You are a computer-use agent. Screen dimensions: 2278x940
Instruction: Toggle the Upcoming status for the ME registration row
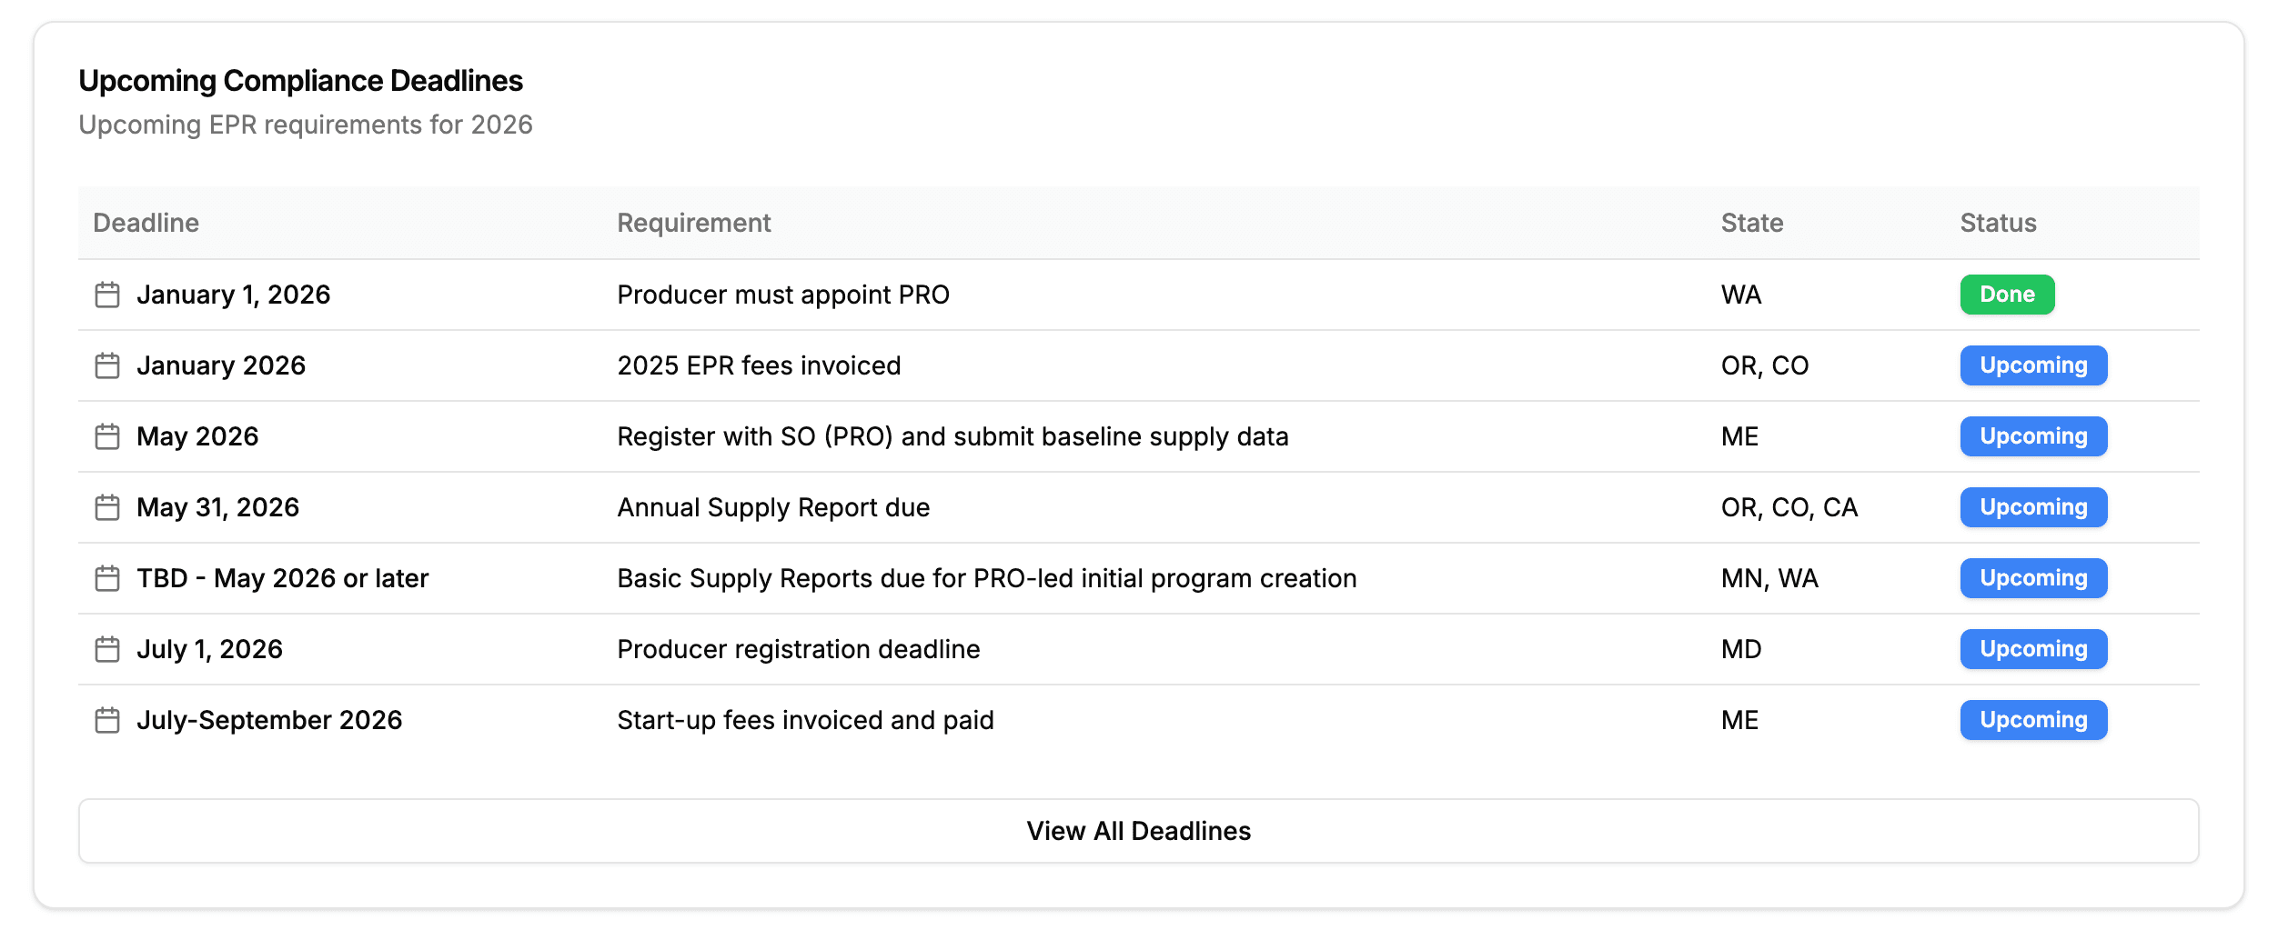point(2033,435)
